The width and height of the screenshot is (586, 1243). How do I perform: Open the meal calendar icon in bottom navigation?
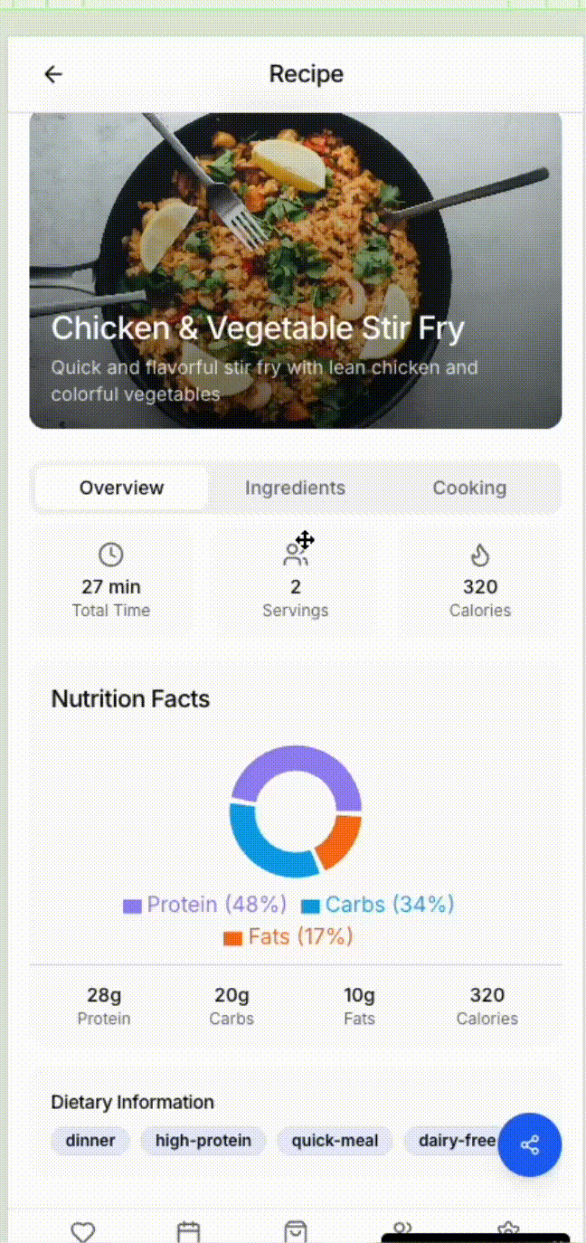(187, 1230)
